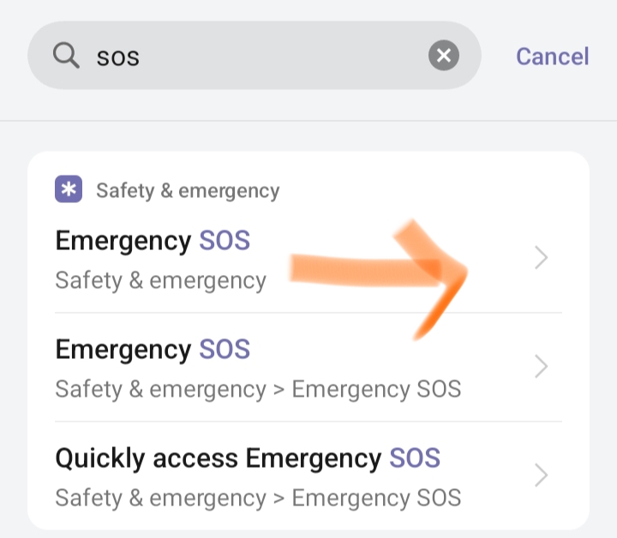617x538 pixels.
Task: Click the highlighted purple SOS in the second result
Action: (225, 350)
